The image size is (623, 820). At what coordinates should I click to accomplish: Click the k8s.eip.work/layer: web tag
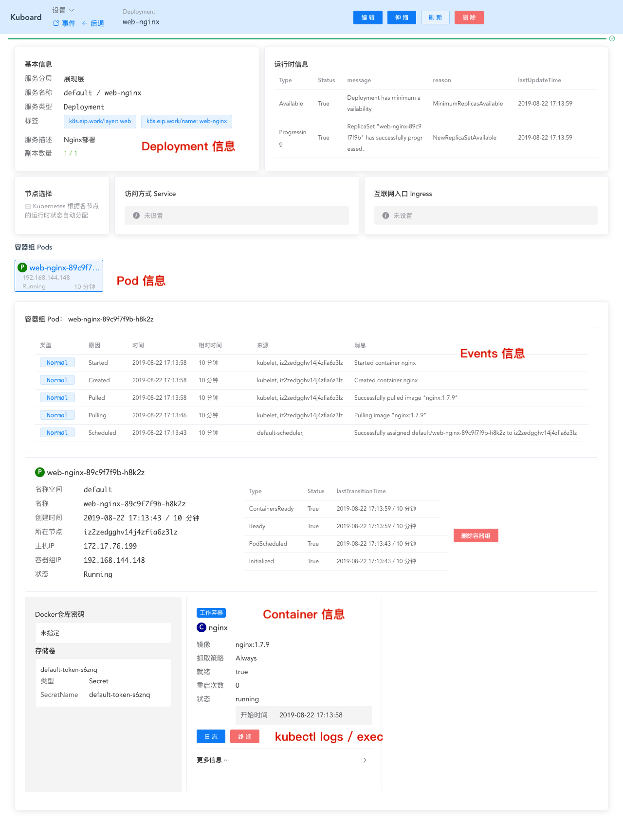pos(100,121)
